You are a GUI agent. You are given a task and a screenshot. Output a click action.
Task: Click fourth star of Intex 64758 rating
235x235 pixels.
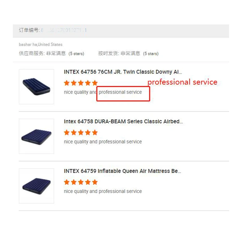pos(88,133)
